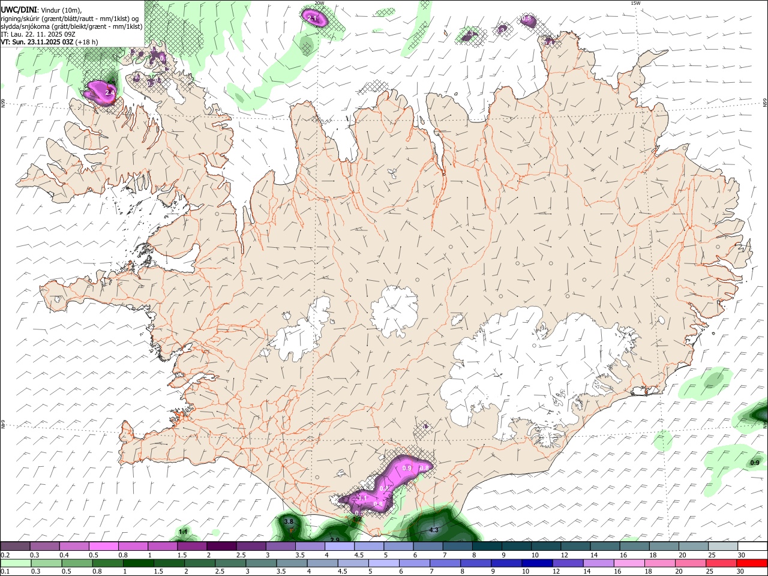Viewport: 768px width, 576px height.
Task: Select the violet 14 rain legend swatch
Action: click(x=598, y=563)
